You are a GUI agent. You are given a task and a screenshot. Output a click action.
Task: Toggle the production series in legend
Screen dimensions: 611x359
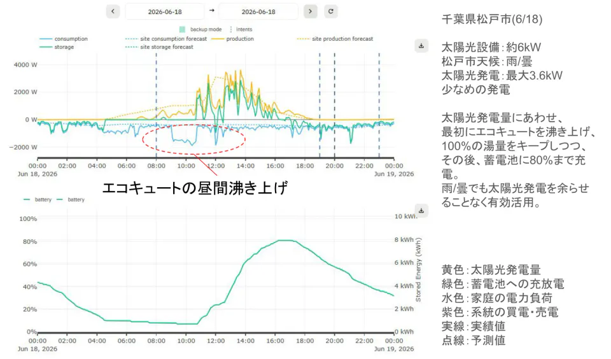pyautogui.click(x=232, y=39)
